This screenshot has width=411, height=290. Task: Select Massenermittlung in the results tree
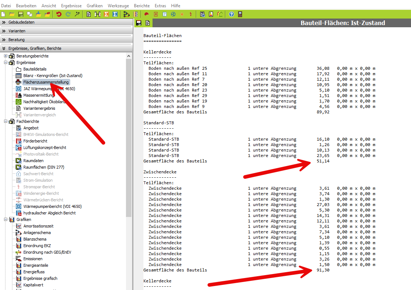click(x=39, y=95)
